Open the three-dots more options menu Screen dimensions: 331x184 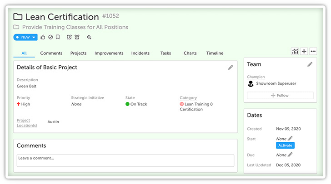tap(313, 51)
